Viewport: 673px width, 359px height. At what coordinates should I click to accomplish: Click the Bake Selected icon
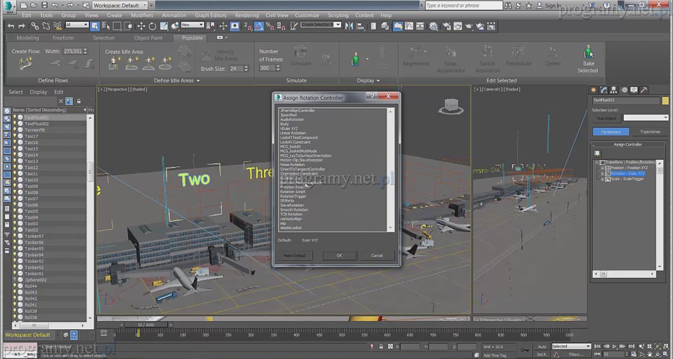(x=588, y=53)
